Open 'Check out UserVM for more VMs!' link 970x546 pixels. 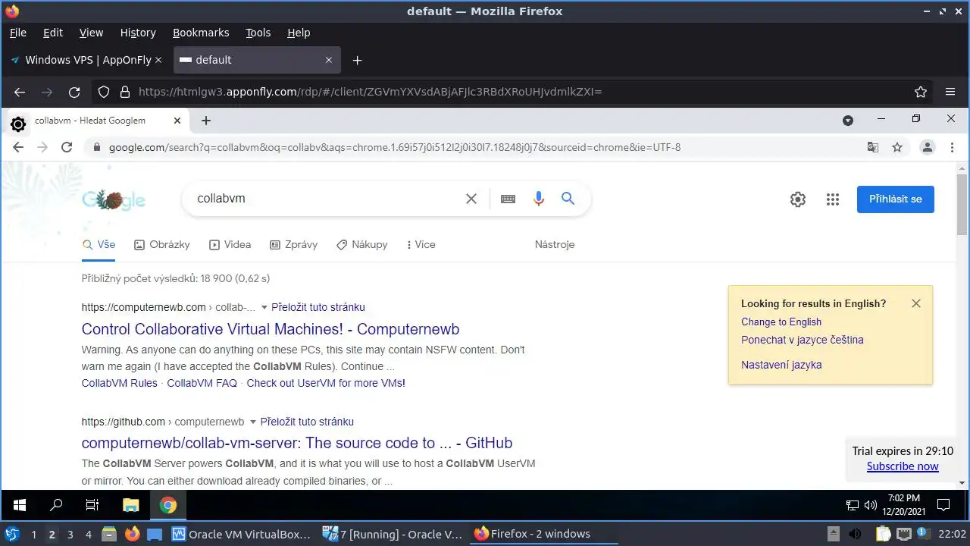click(x=326, y=383)
